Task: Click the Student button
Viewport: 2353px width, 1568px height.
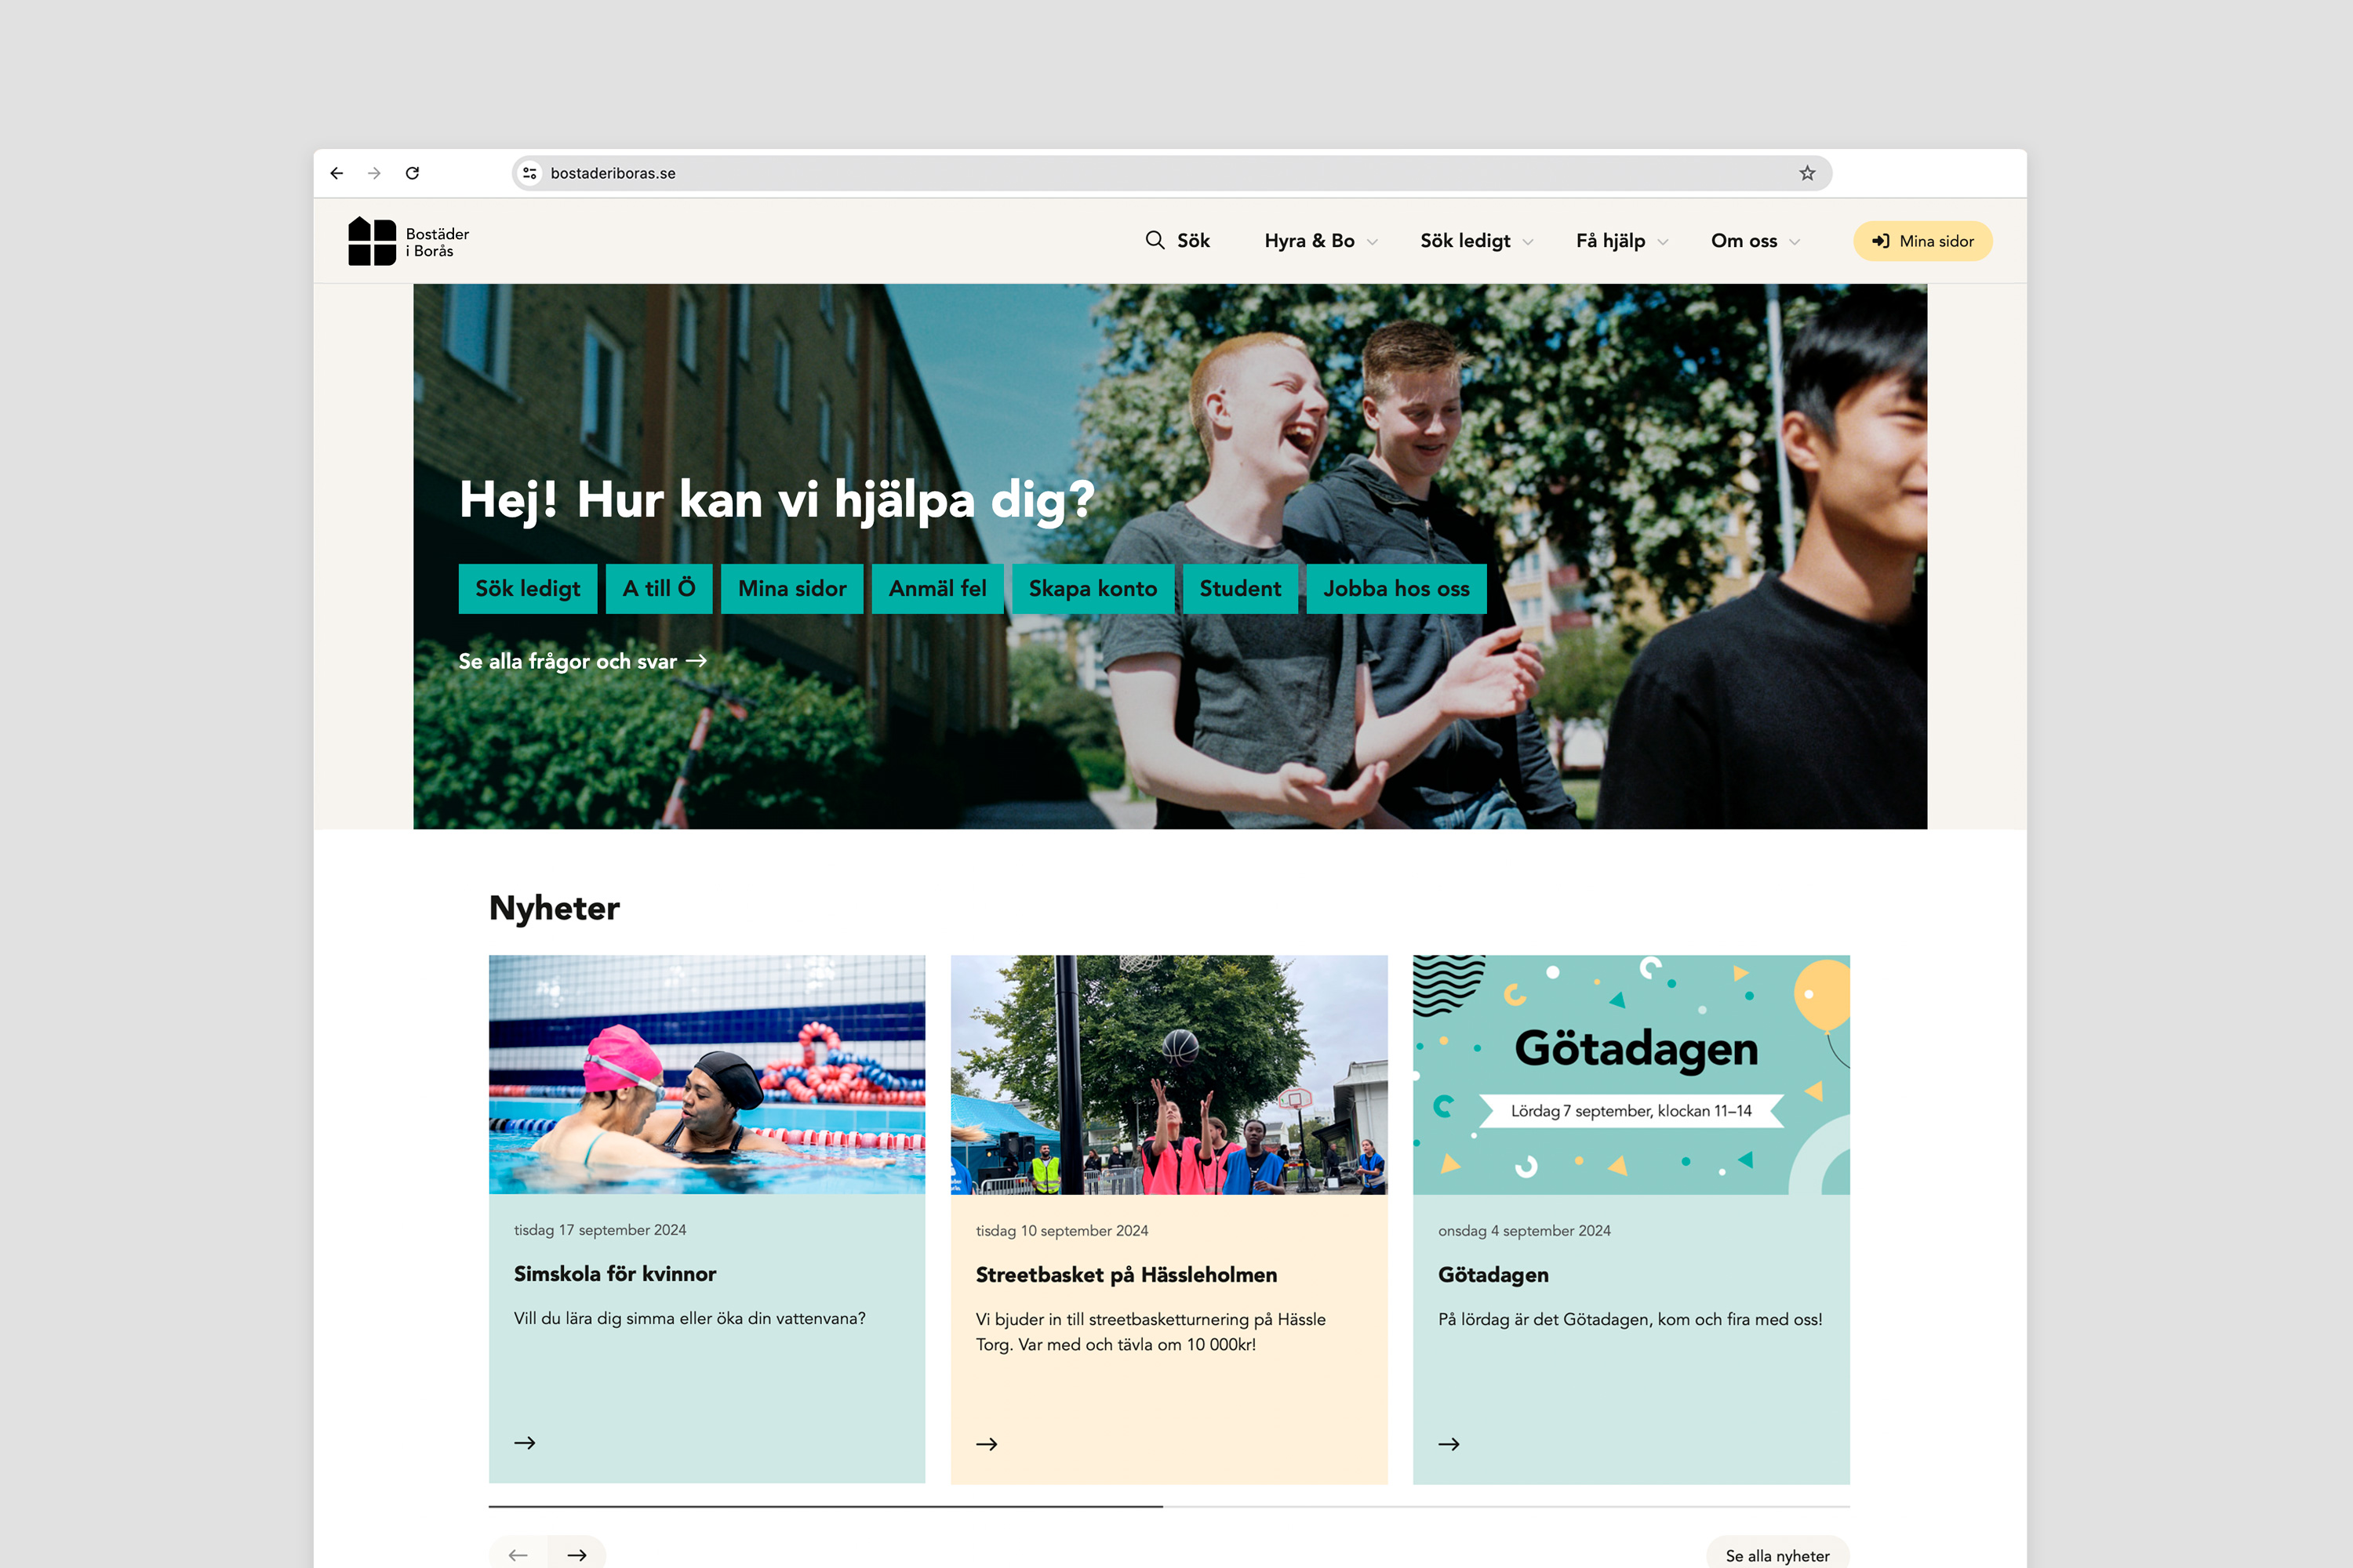Action: [x=1241, y=588]
